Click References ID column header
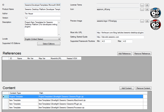The image size is (164, 112). click(12, 58)
